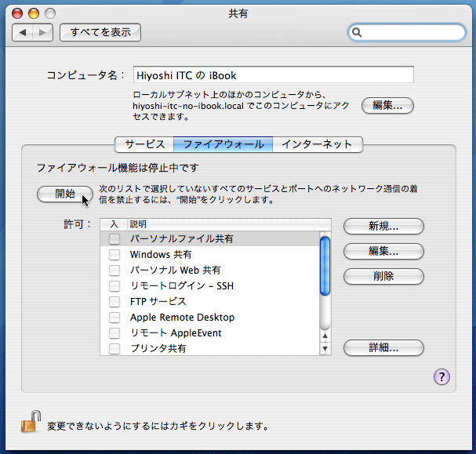Image resolution: width=476 pixels, height=454 pixels.
Task: Open 詳細... advanced settings
Action: tap(383, 348)
